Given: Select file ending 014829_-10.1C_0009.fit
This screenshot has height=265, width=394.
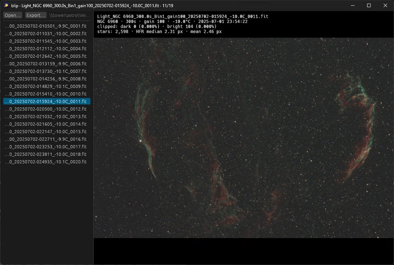Looking at the screenshot, I should tap(47, 86).
